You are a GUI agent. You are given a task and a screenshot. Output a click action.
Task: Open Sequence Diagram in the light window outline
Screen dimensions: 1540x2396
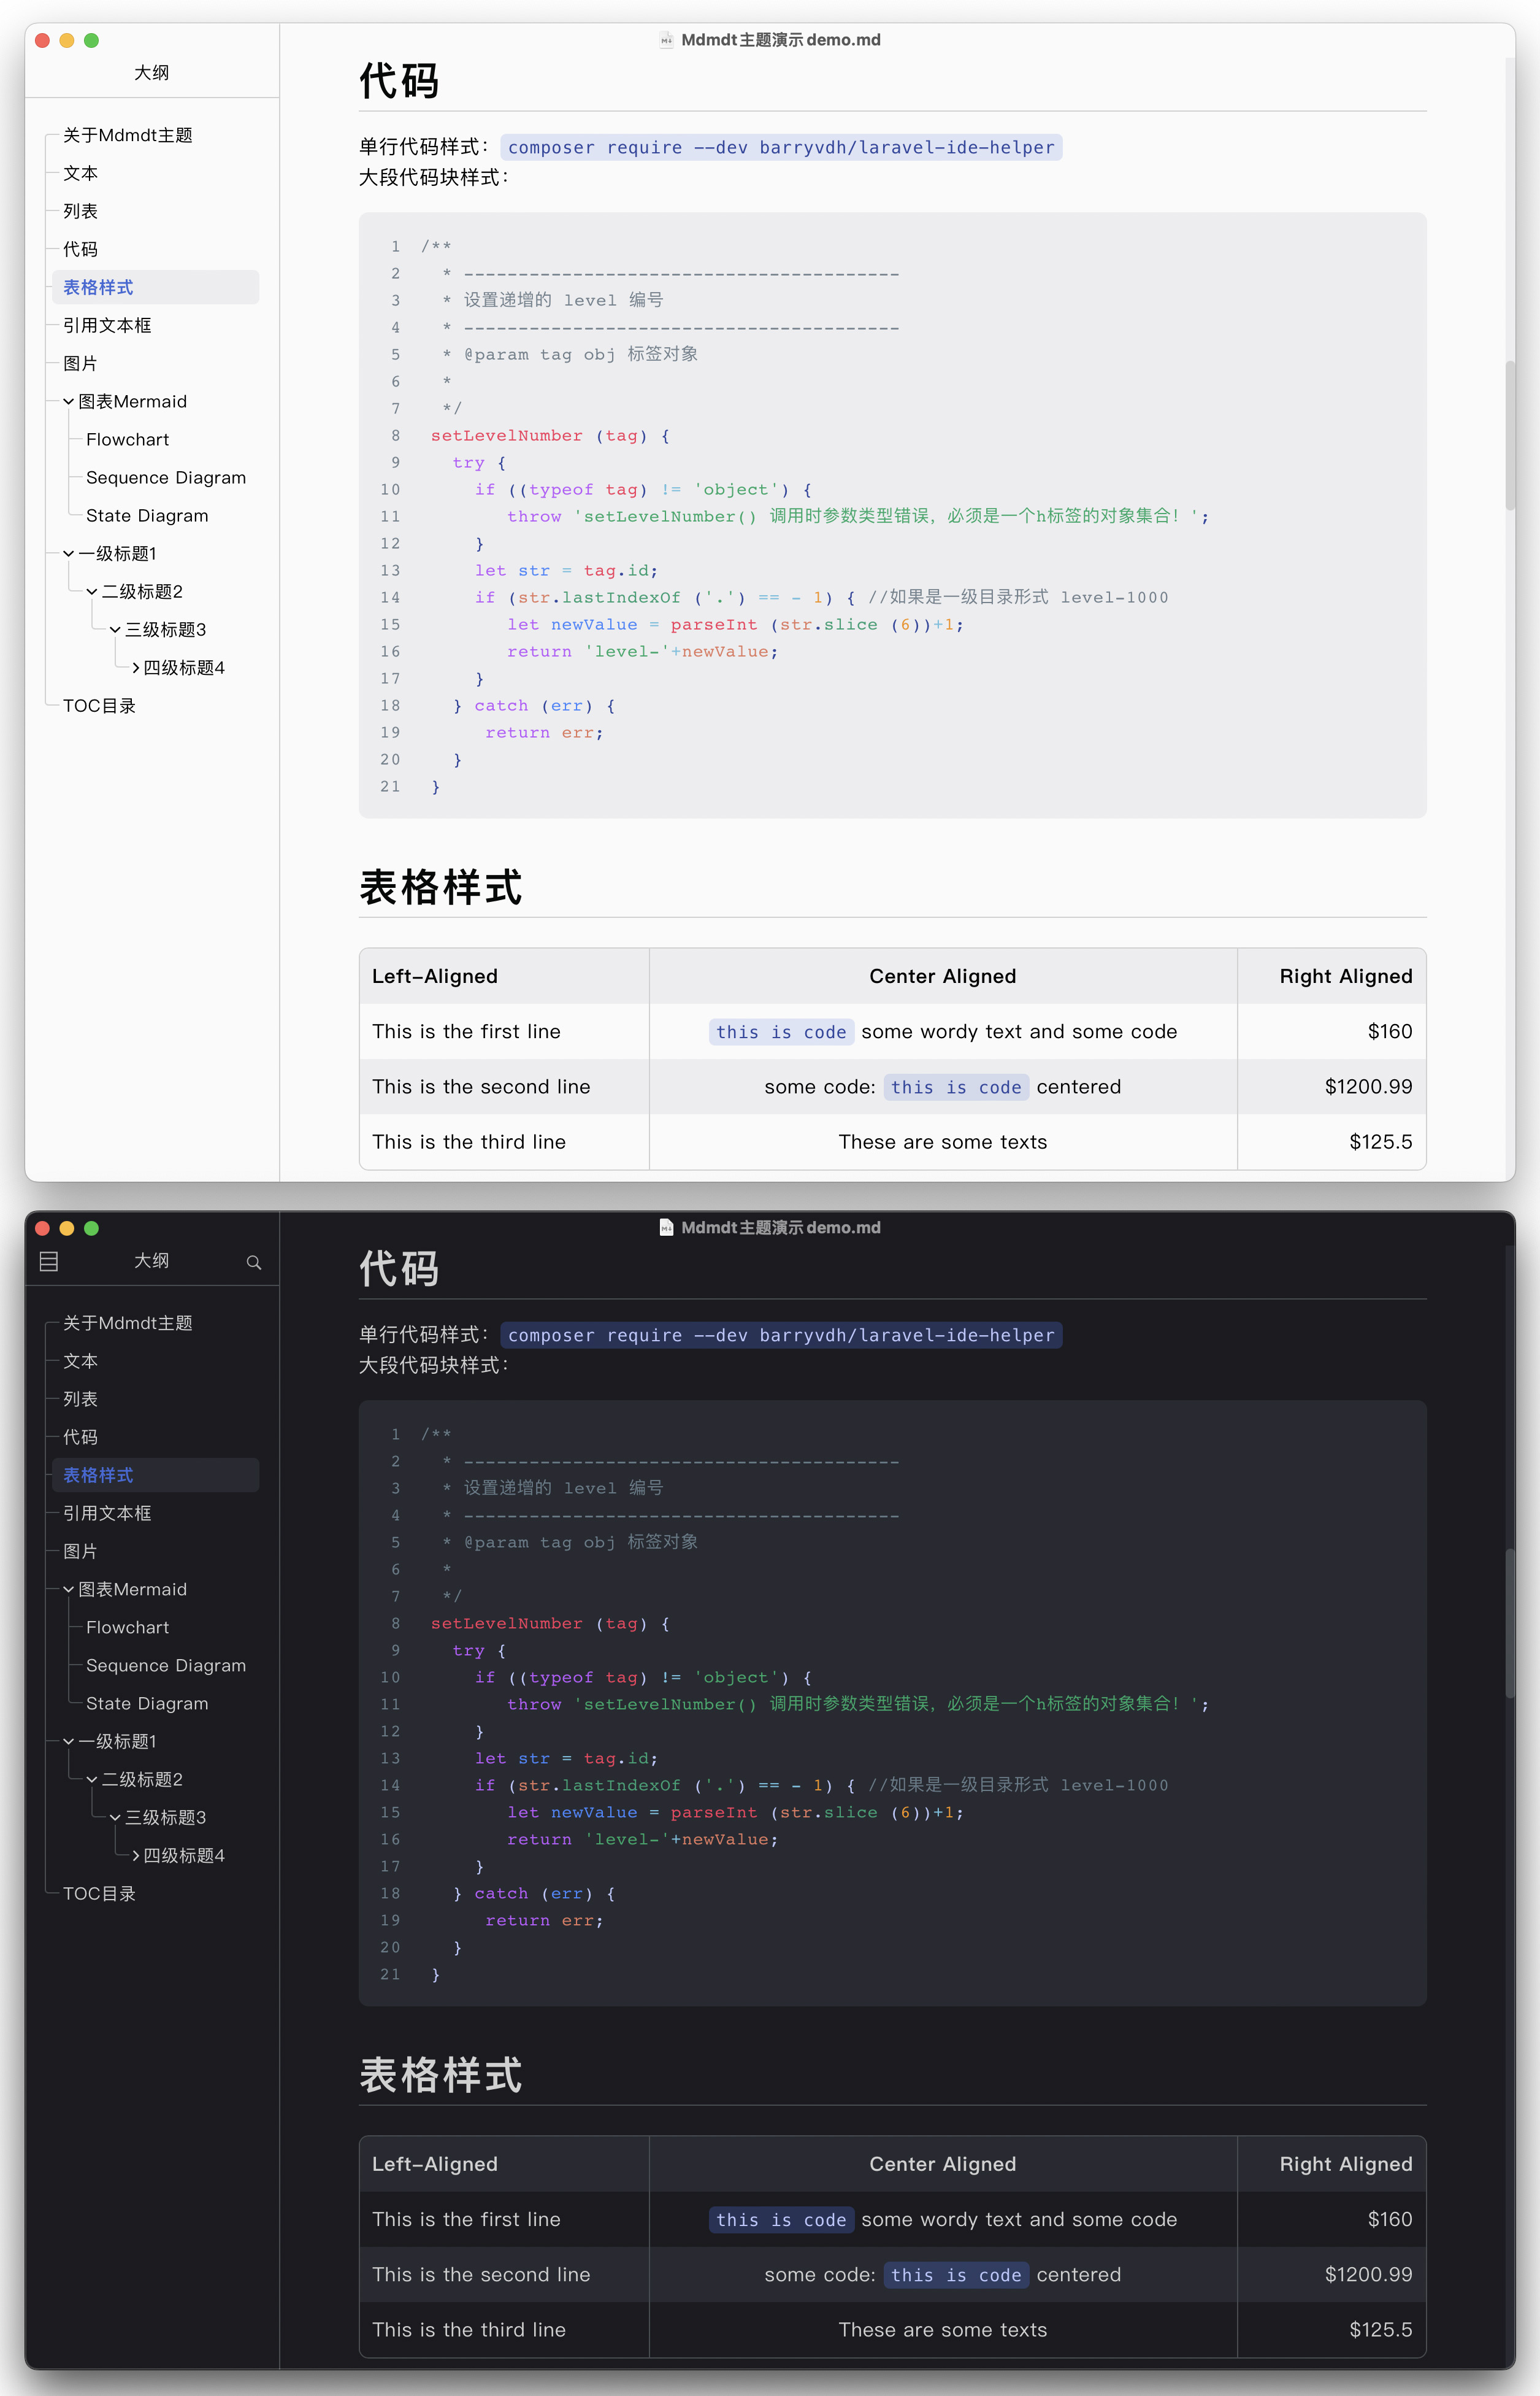166,478
